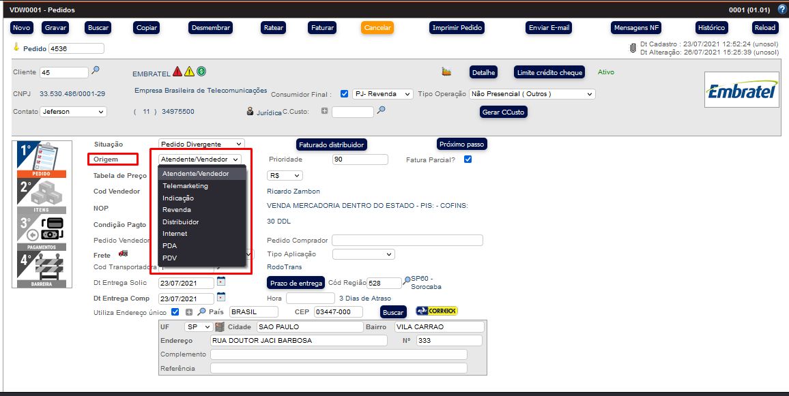Click the paperclip attachment icon
This screenshot has width=789, height=396.
point(633,48)
